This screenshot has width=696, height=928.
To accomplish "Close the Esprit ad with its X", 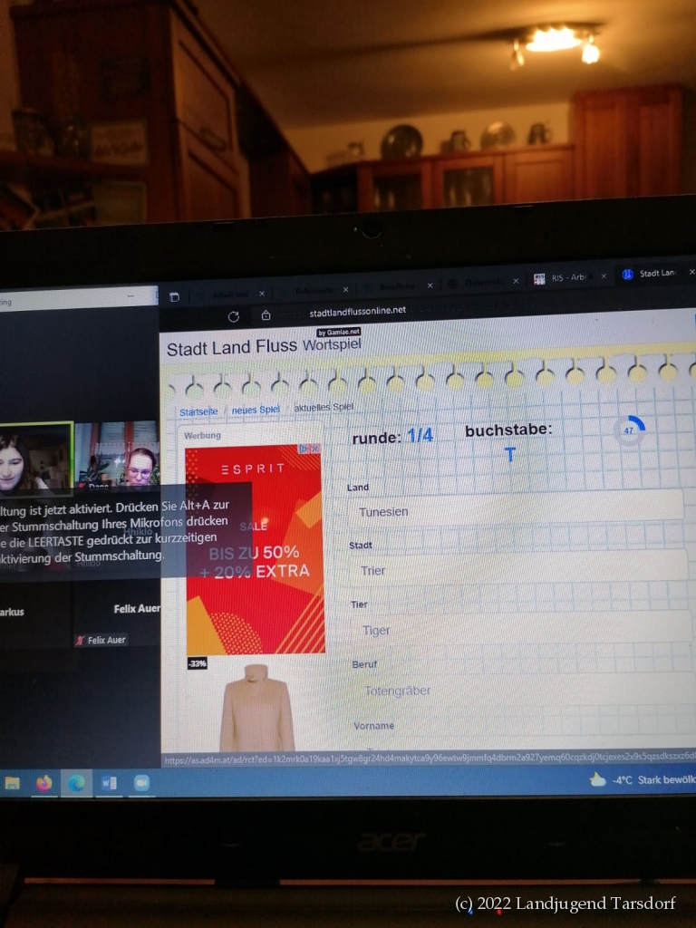I will click(315, 449).
